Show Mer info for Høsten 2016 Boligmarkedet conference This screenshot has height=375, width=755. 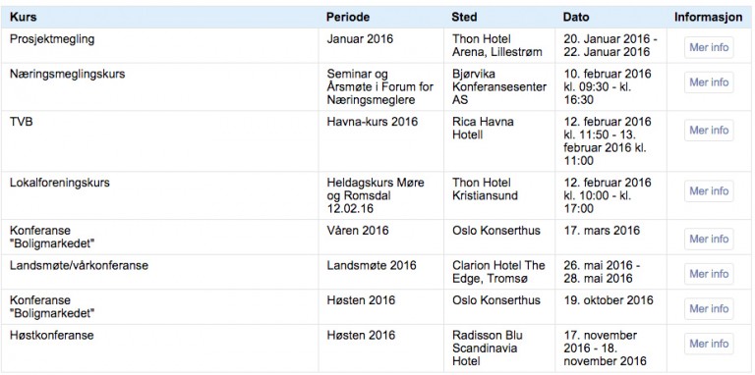(709, 308)
